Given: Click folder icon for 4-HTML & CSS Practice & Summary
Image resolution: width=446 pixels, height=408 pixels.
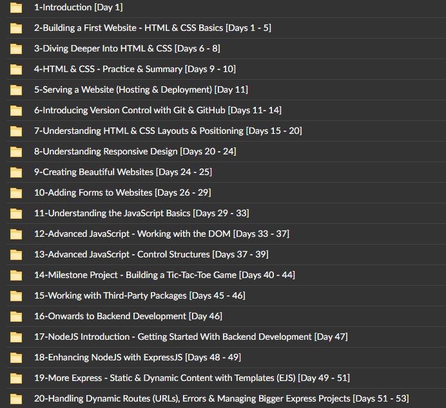Looking at the screenshot, I should 16,70.
